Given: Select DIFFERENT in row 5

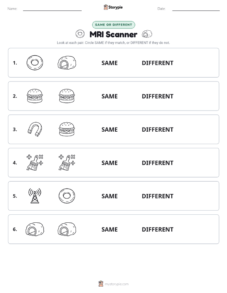Looking at the screenshot, I should tap(158, 196).
